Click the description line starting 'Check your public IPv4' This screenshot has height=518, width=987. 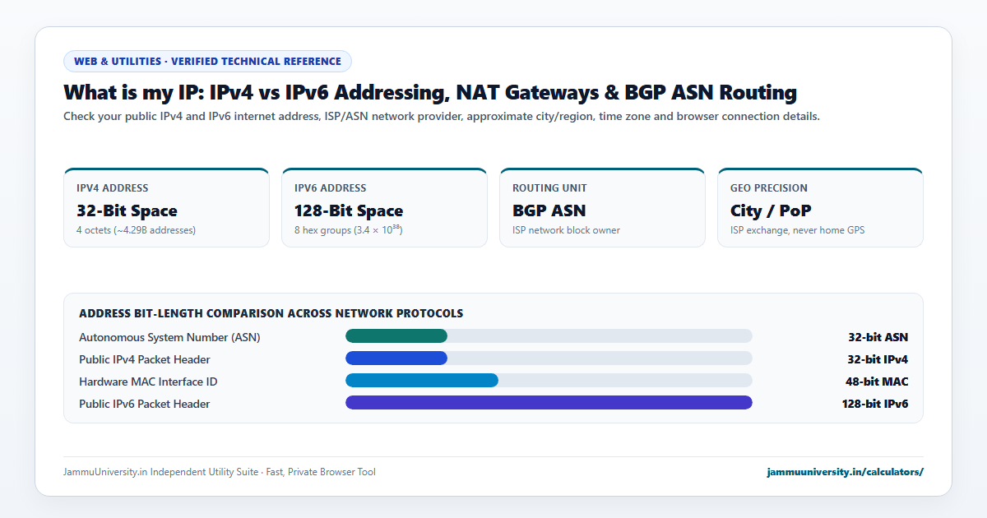coord(442,116)
